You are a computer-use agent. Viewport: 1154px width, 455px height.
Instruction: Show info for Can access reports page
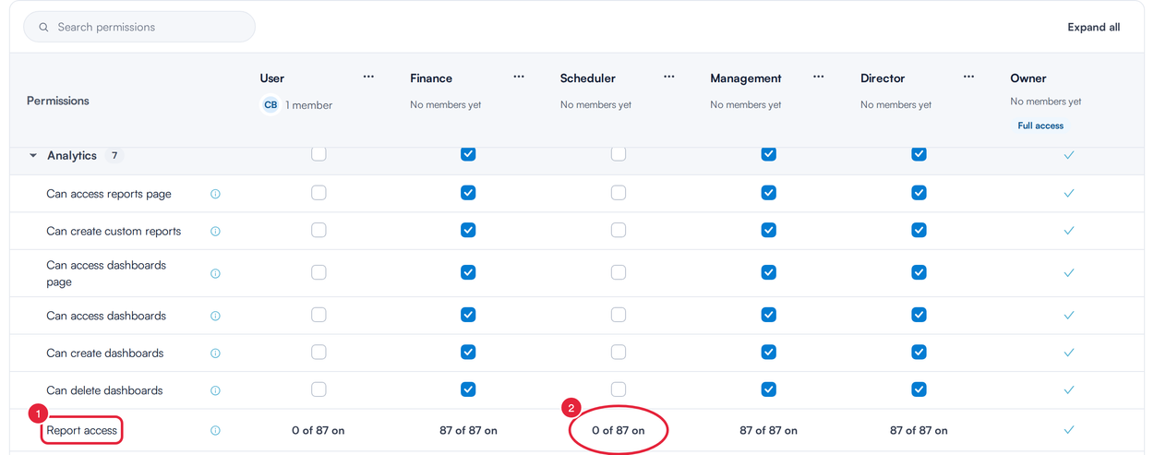pyautogui.click(x=215, y=194)
